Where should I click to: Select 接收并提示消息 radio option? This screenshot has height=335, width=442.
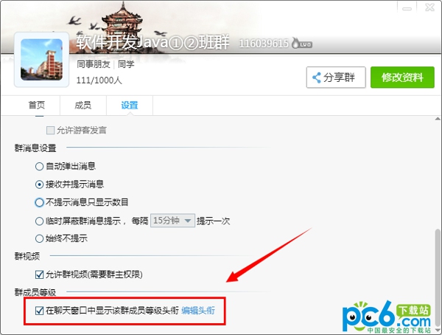pos(39,184)
